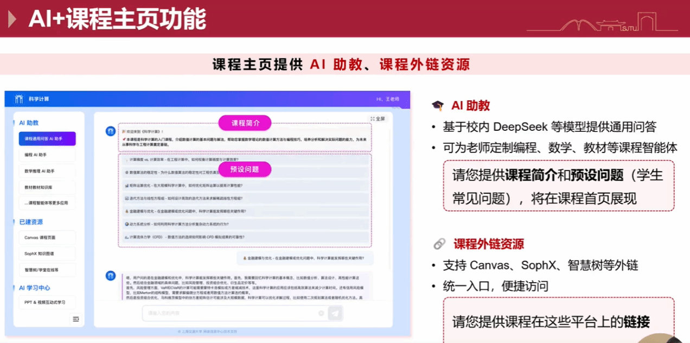Click the 全屏 fullscreen button

click(378, 118)
